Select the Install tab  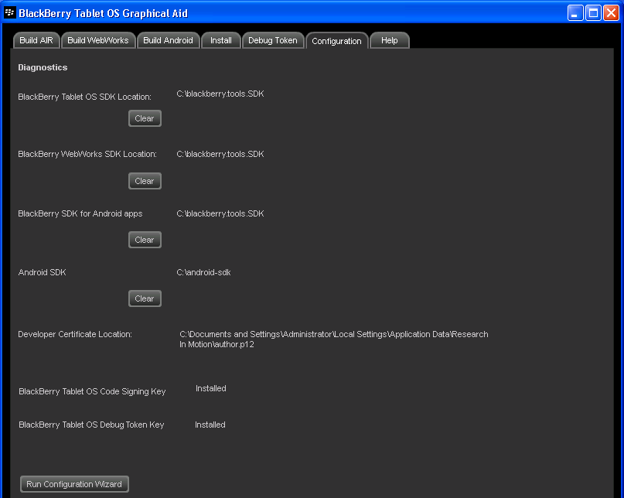point(221,40)
